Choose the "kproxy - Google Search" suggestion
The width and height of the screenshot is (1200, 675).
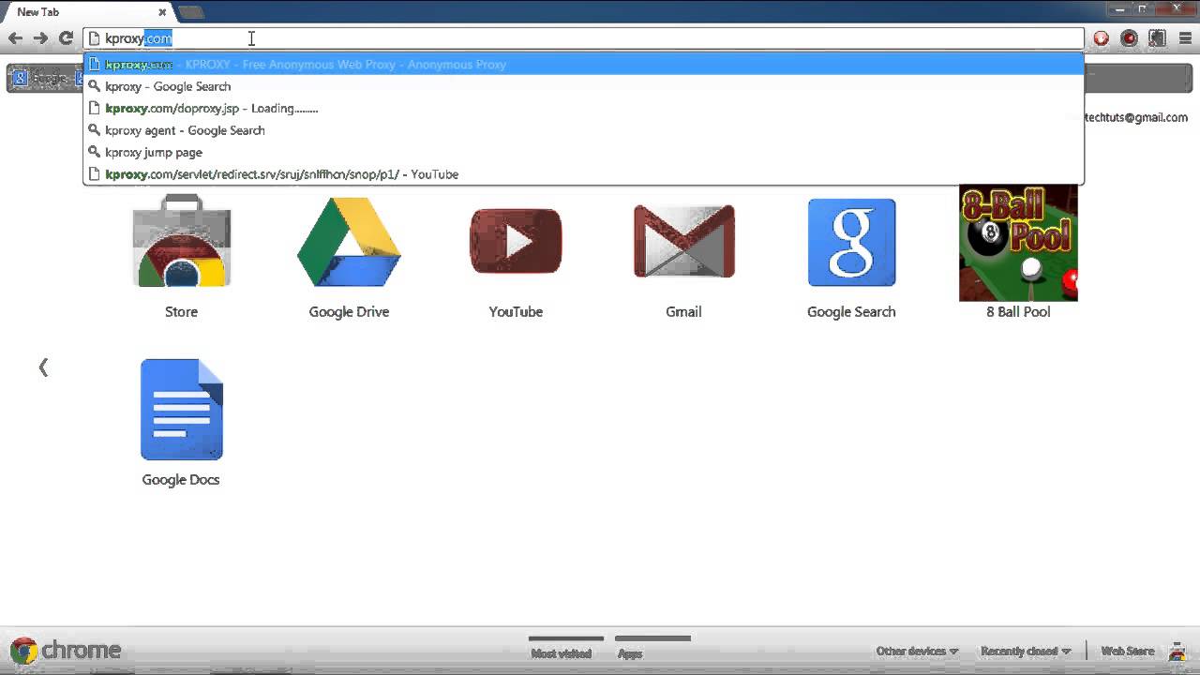pyautogui.click(x=583, y=86)
